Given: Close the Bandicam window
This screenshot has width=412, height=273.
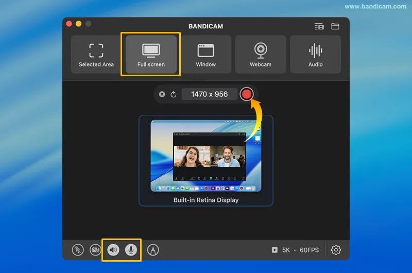Looking at the screenshot, I should [x=69, y=24].
